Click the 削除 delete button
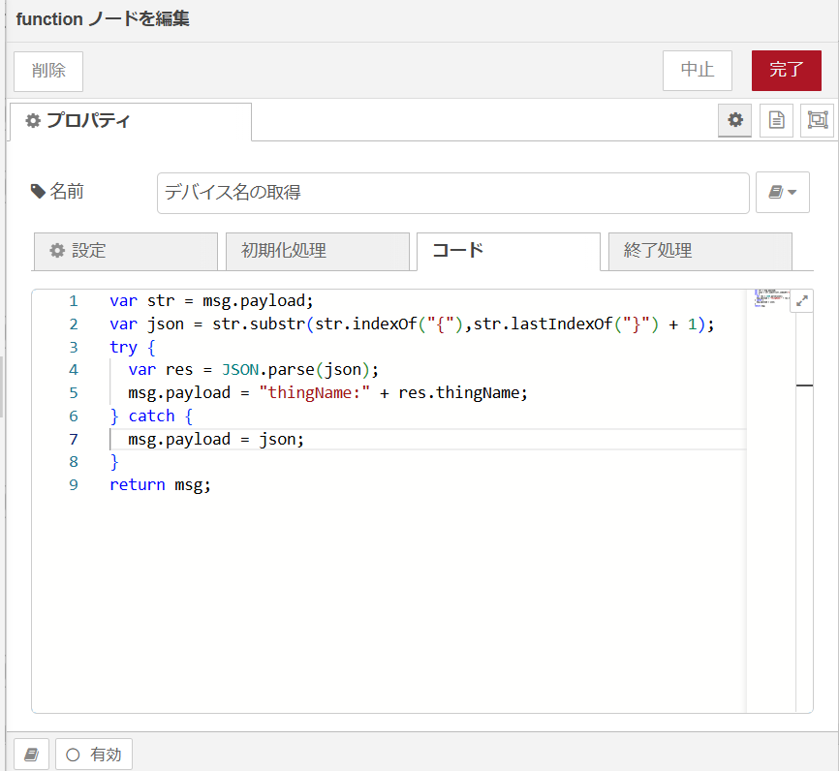The width and height of the screenshot is (839, 771). click(48, 71)
